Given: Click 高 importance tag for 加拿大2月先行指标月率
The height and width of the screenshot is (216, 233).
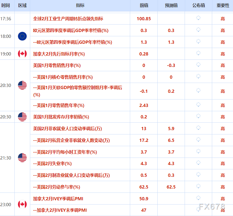Looking at the screenshot, I should (x=223, y=54).
